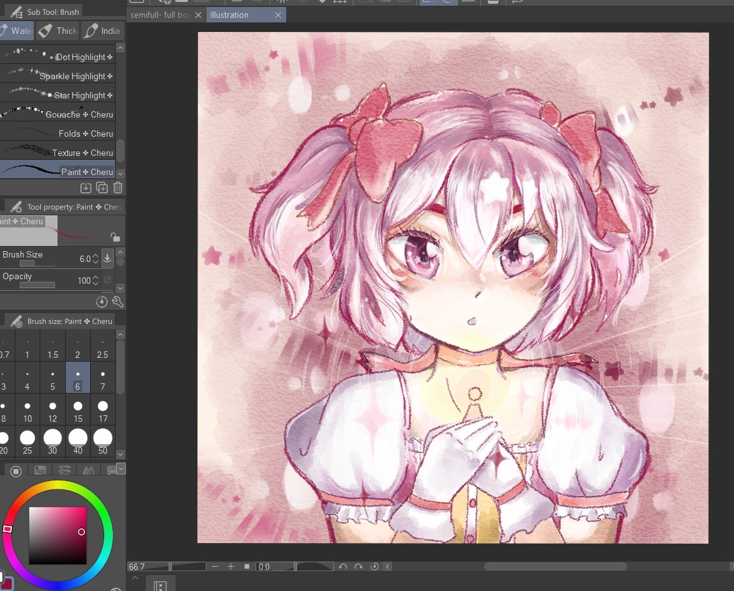Increase Brush Size with stepper arrow
The height and width of the screenshot is (591, 734).
(95, 256)
